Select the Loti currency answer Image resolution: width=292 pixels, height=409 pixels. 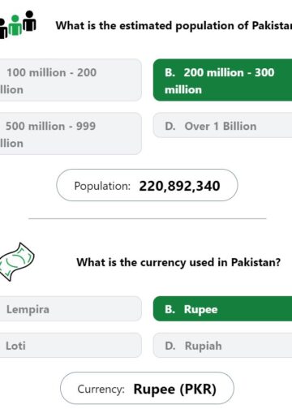pos(71,346)
